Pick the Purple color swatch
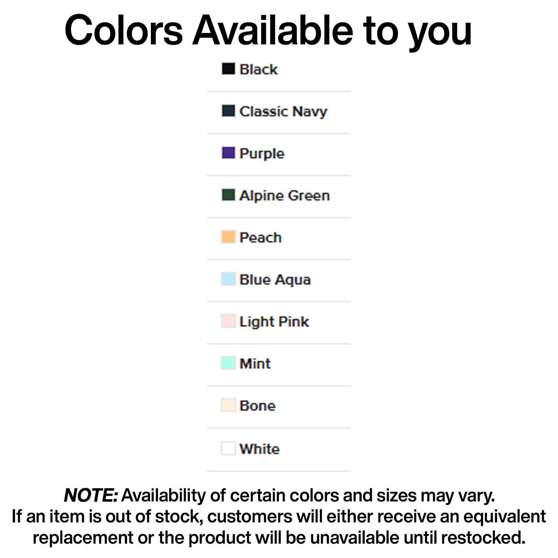Viewport: 558px width, 558px height. pyautogui.click(x=228, y=153)
